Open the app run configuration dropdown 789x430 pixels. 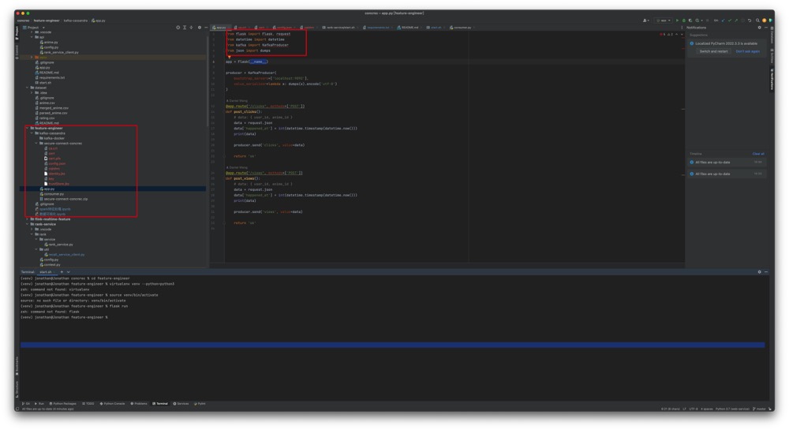coord(664,21)
